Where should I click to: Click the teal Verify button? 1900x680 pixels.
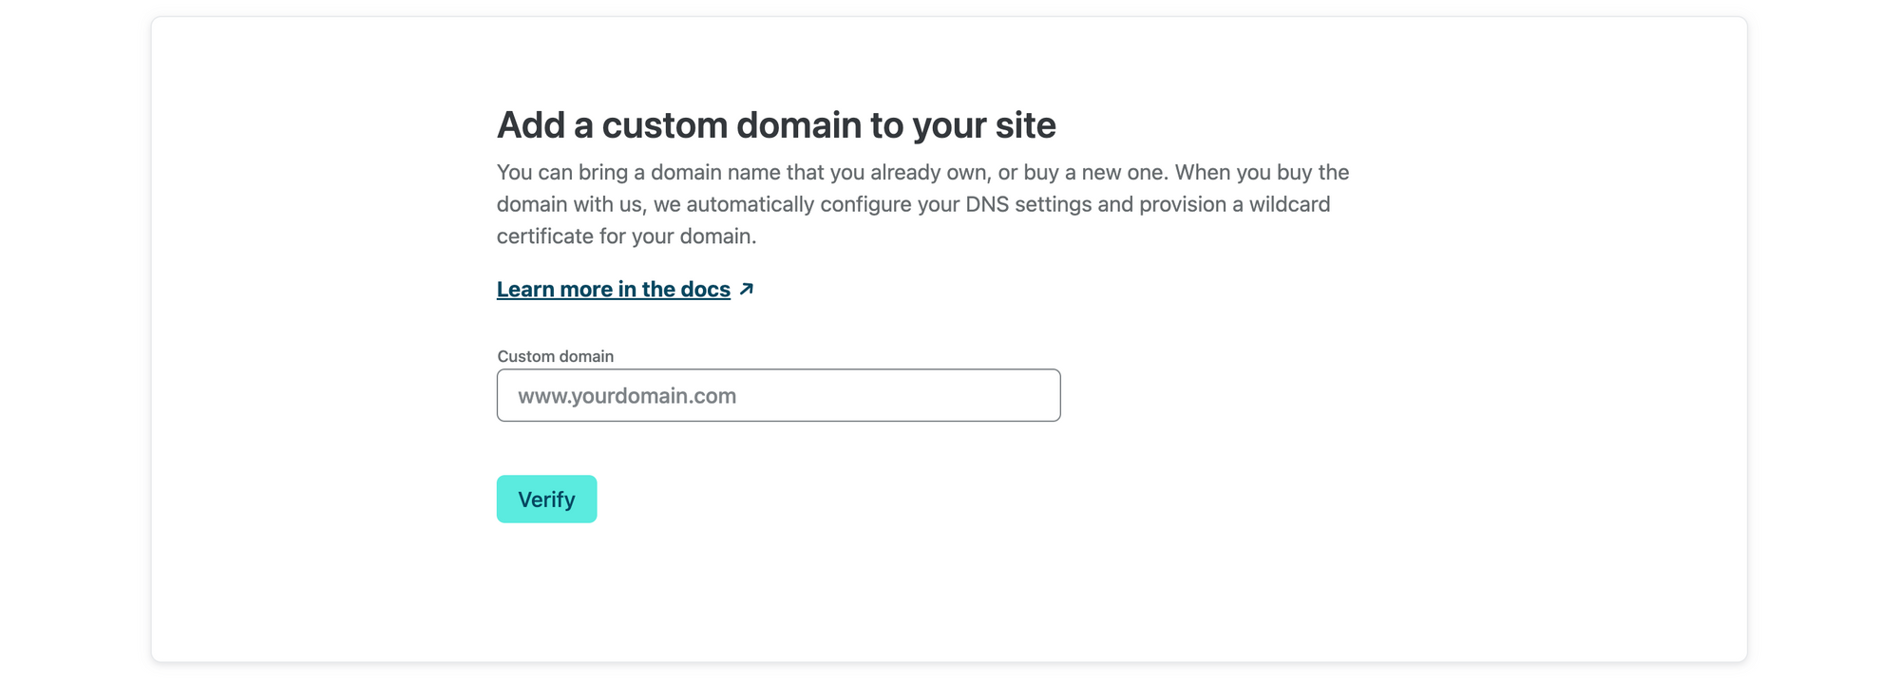tap(546, 498)
